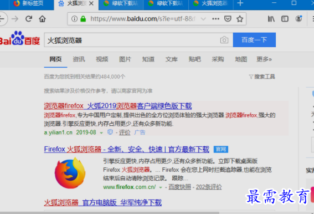Switch to the 新标签页 tab
The width and height of the screenshot is (314, 214).
pos(32,4)
